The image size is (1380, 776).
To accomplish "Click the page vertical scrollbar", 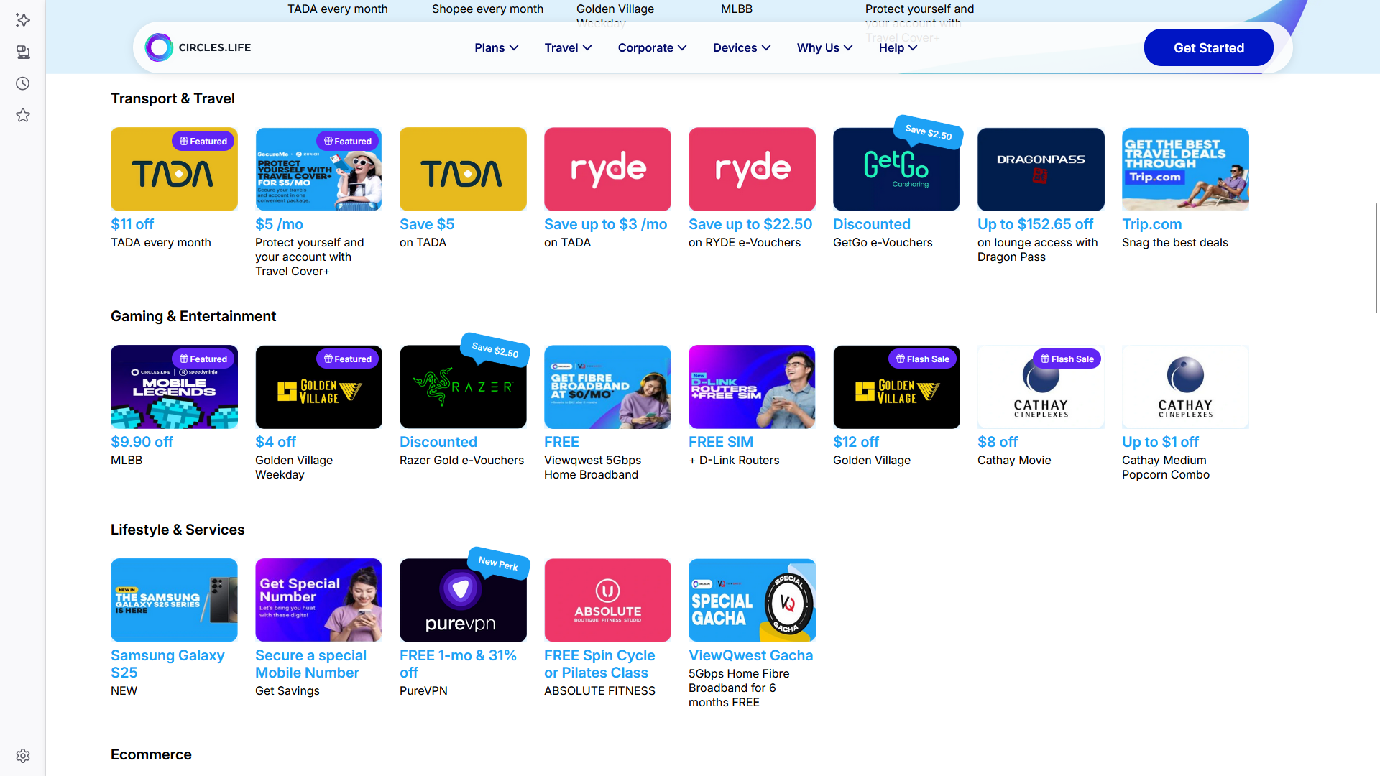I will 1376,257.
